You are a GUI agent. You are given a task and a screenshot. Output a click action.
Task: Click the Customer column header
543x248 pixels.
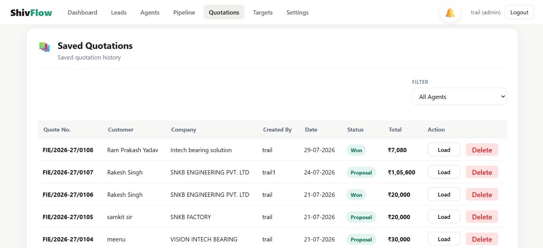click(120, 129)
